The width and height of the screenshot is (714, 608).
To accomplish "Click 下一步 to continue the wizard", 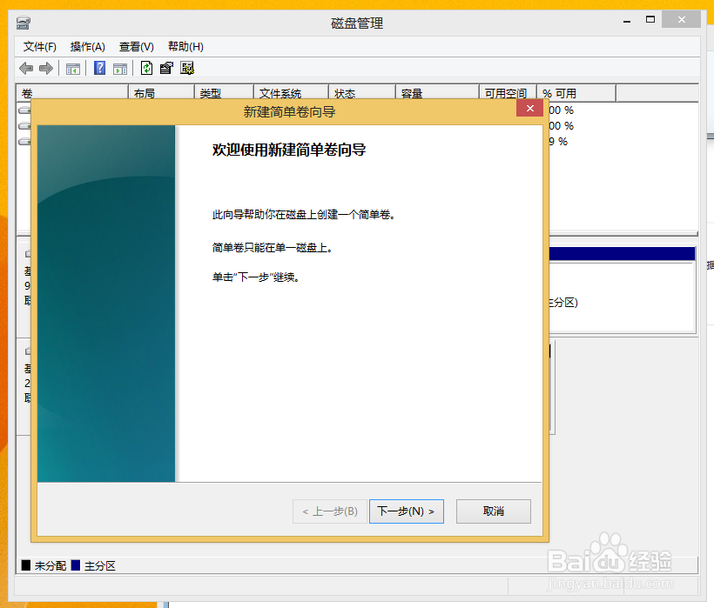I will tap(406, 511).
